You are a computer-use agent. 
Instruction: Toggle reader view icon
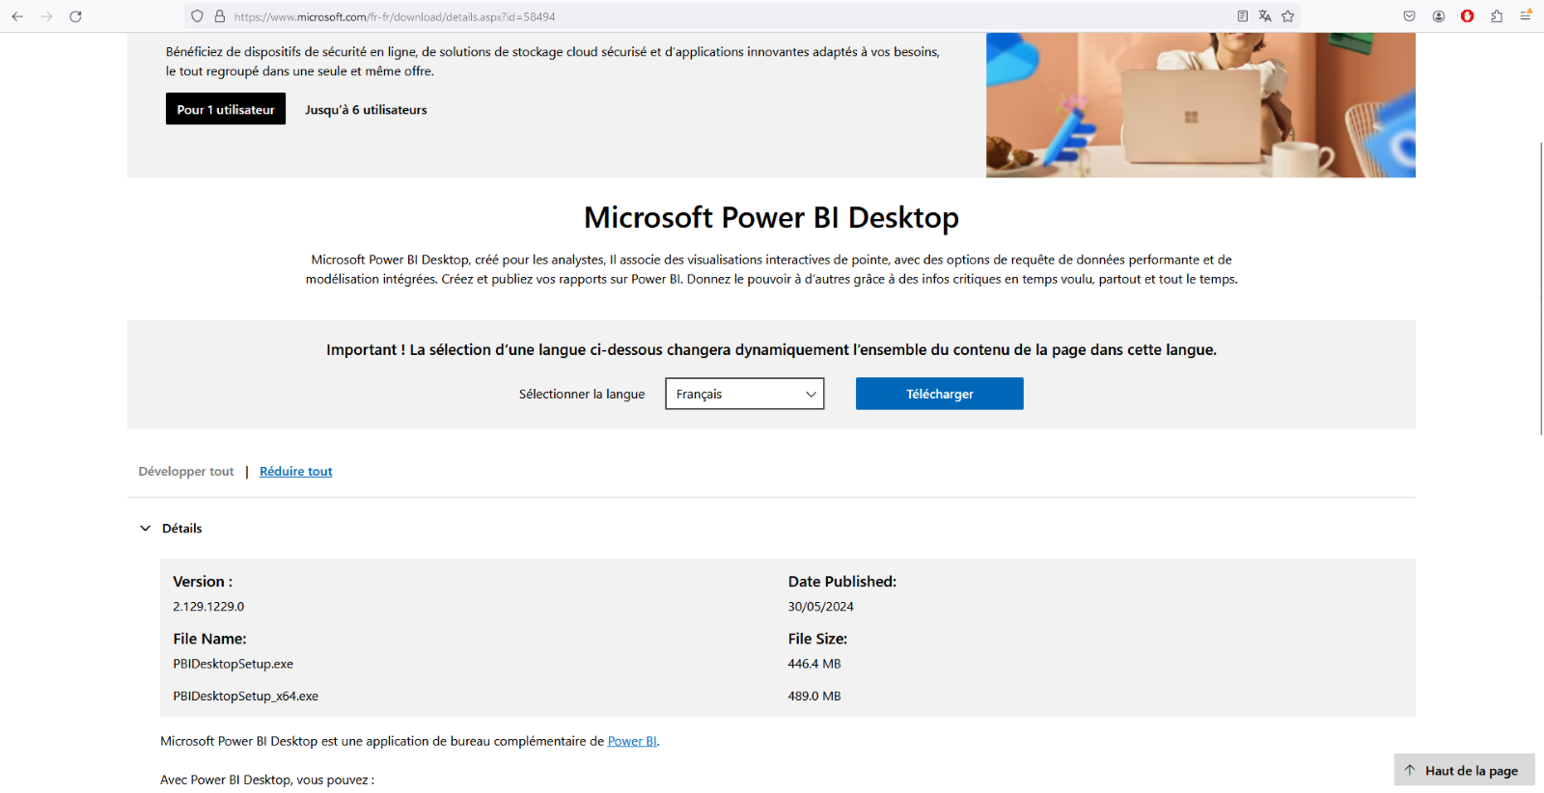click(x=1242, y=16)
